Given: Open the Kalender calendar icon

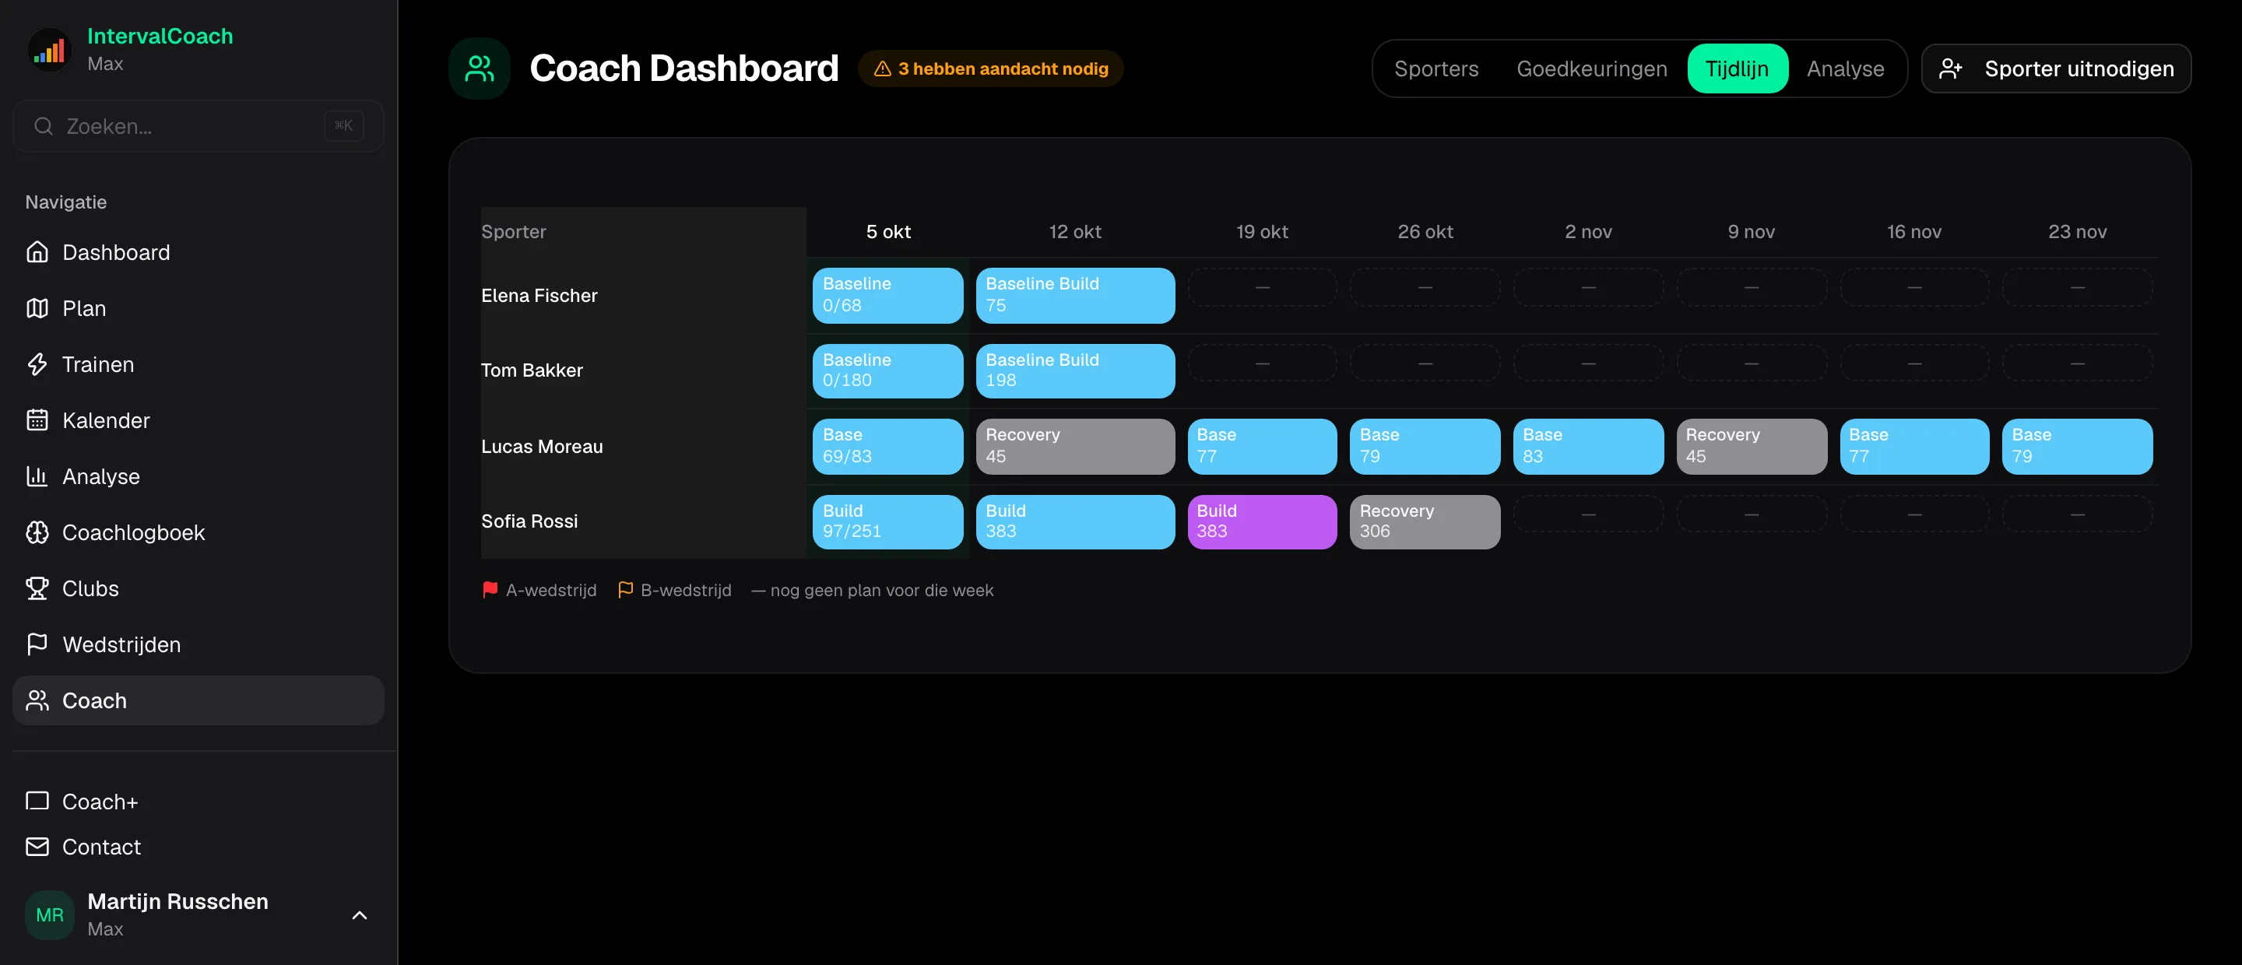Looking at the screenshot, I should (37, 420).
